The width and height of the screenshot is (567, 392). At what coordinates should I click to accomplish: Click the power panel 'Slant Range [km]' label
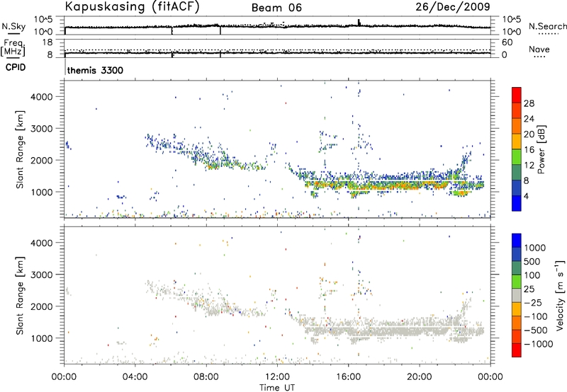20,149
